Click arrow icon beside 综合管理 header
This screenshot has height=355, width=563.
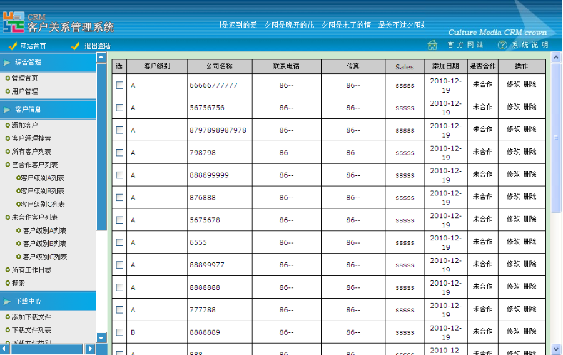click(7, 63)
